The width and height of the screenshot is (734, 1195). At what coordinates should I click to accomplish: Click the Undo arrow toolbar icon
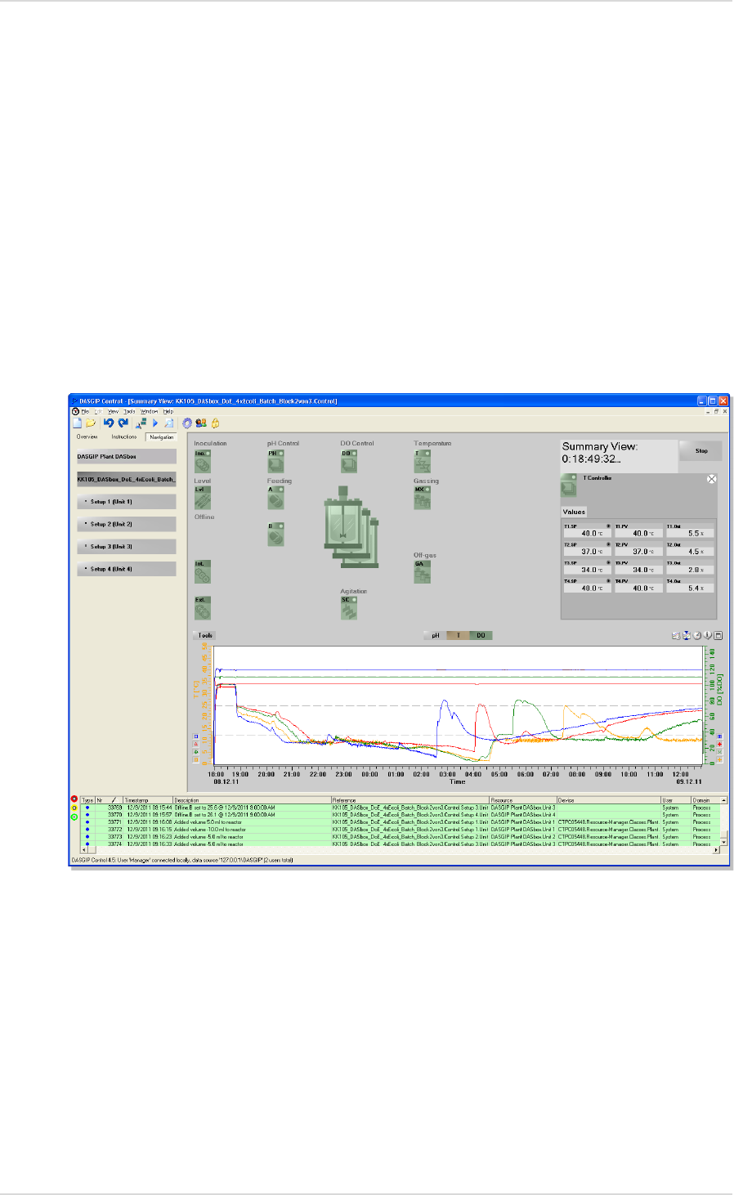pyautogui.click(x=109, y=423)
